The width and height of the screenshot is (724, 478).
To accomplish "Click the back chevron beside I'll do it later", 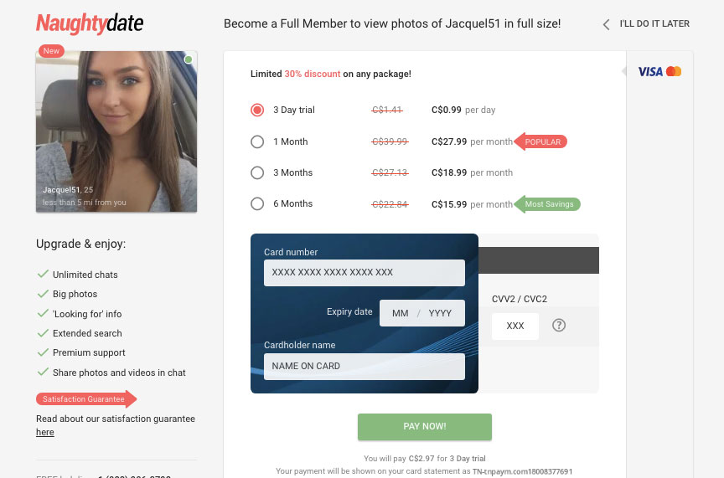I will [606, 24].
